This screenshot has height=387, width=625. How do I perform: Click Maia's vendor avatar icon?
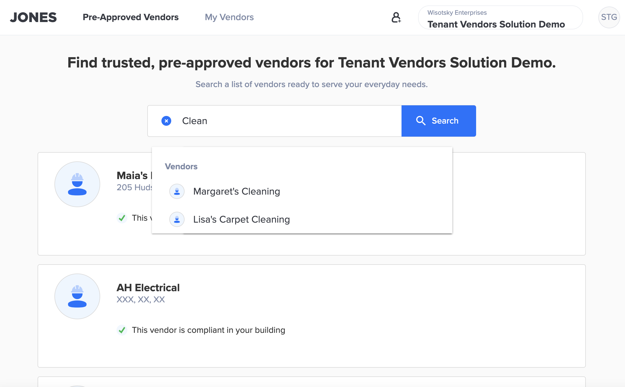[77, 184]
